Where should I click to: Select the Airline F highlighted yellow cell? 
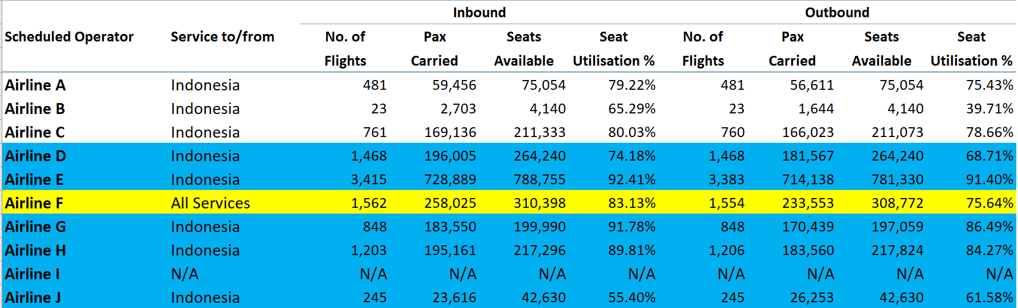34,203
